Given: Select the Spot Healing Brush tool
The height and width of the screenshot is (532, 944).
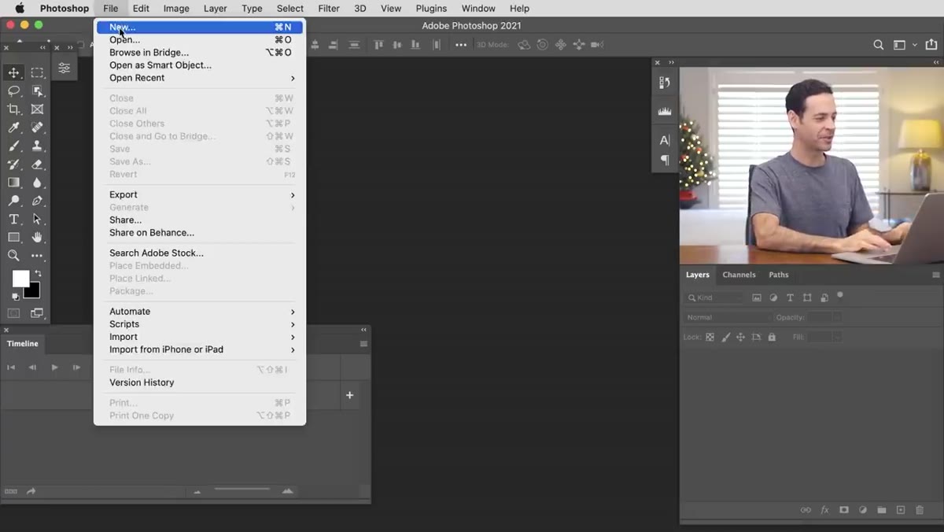Looking at the screenshot, I should [x=37, y=127].
